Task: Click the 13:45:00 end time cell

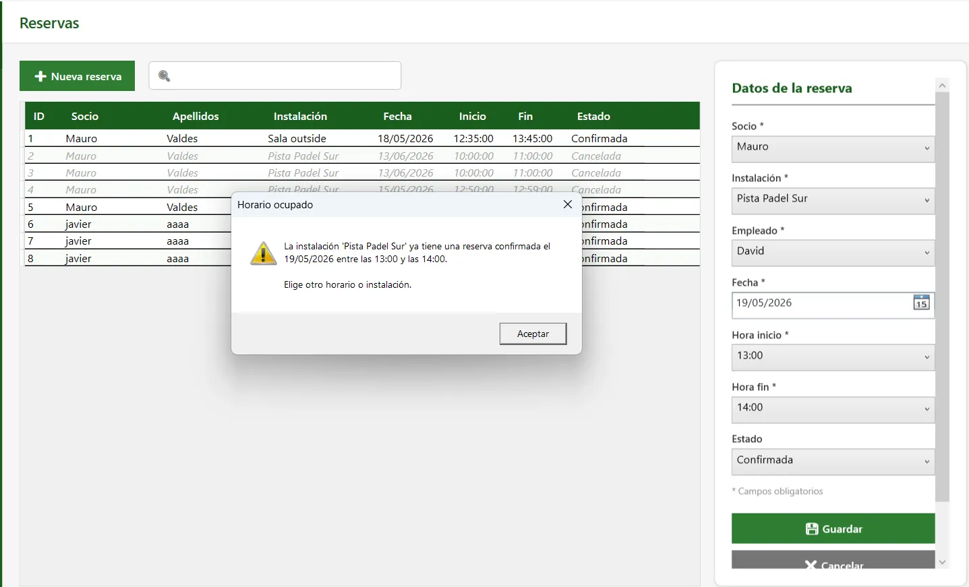Action: tap(533, 138)
